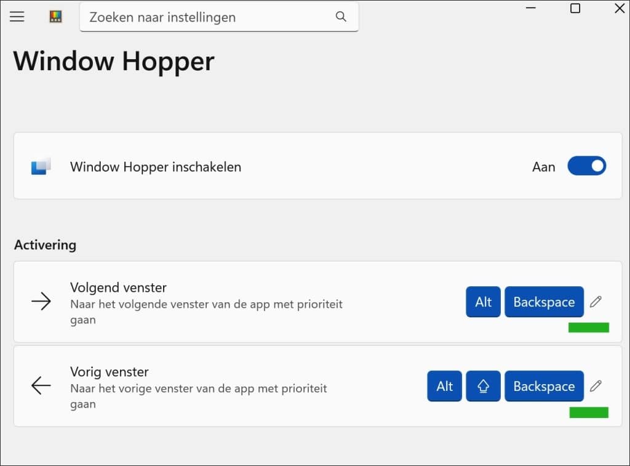
Task: Click the 'Naar het volgende venster' description text
Action: (x=206, y=311)
